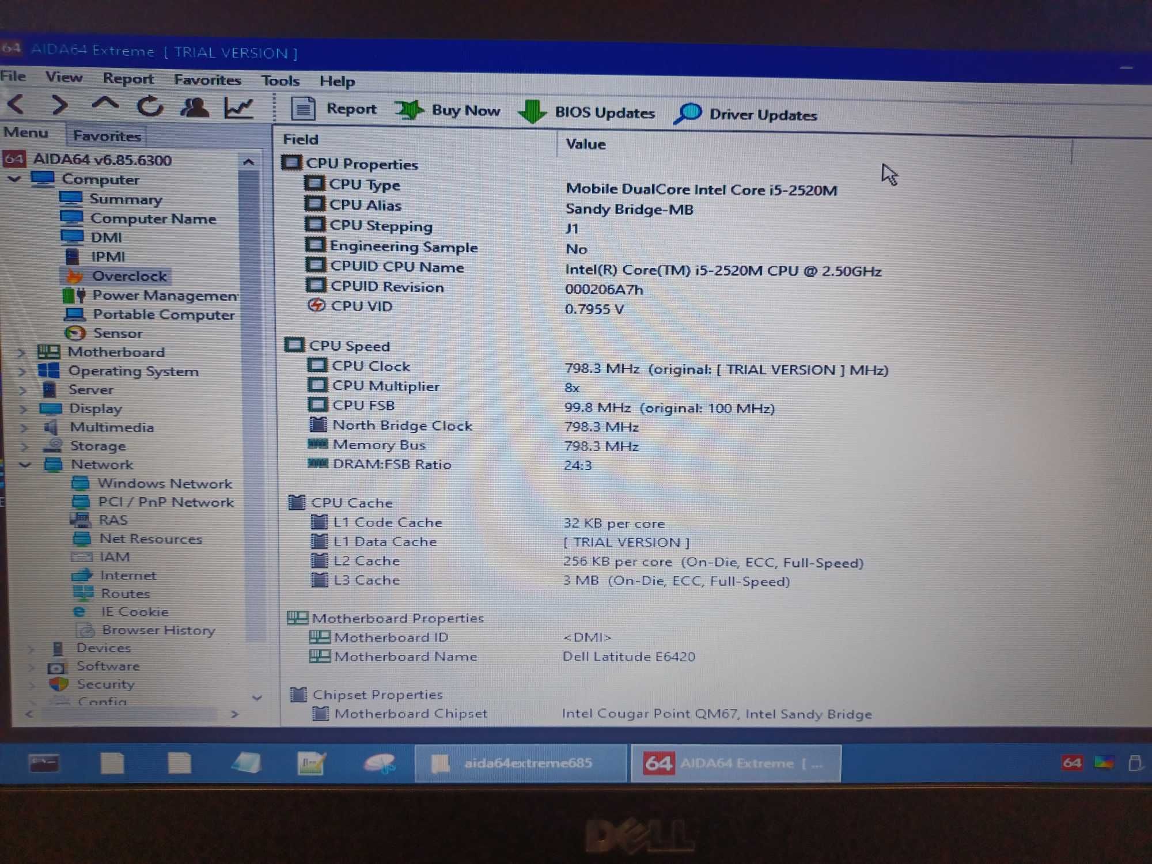Select Power Management in the tree
The image size is (1152, 864).
pos(165,295)
